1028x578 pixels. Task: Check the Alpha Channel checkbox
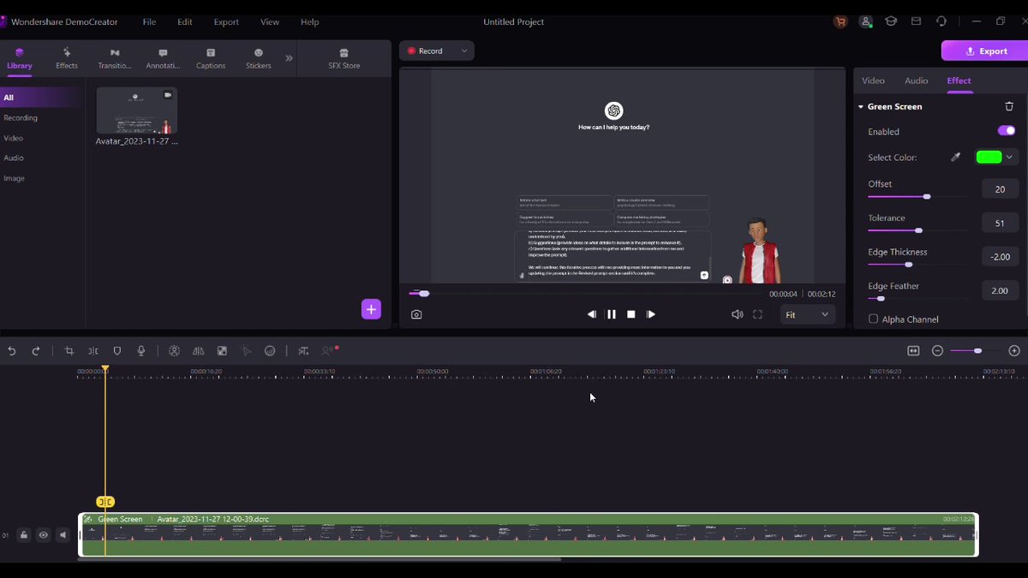873,319
